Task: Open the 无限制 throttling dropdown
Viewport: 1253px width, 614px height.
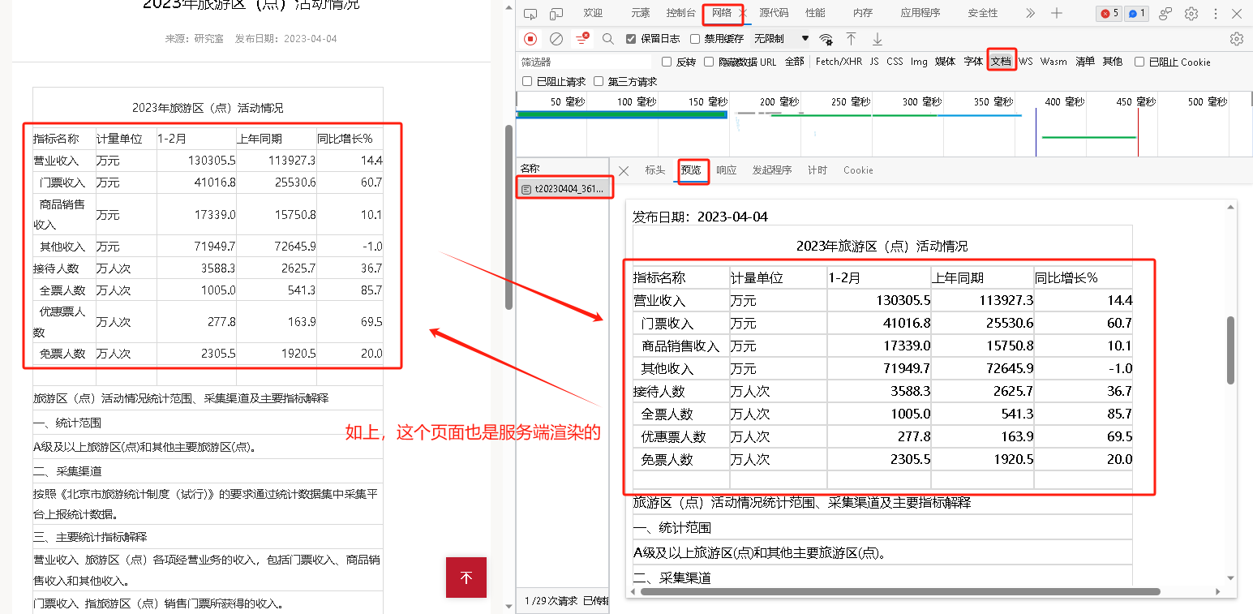Action: tap(779, 38)
